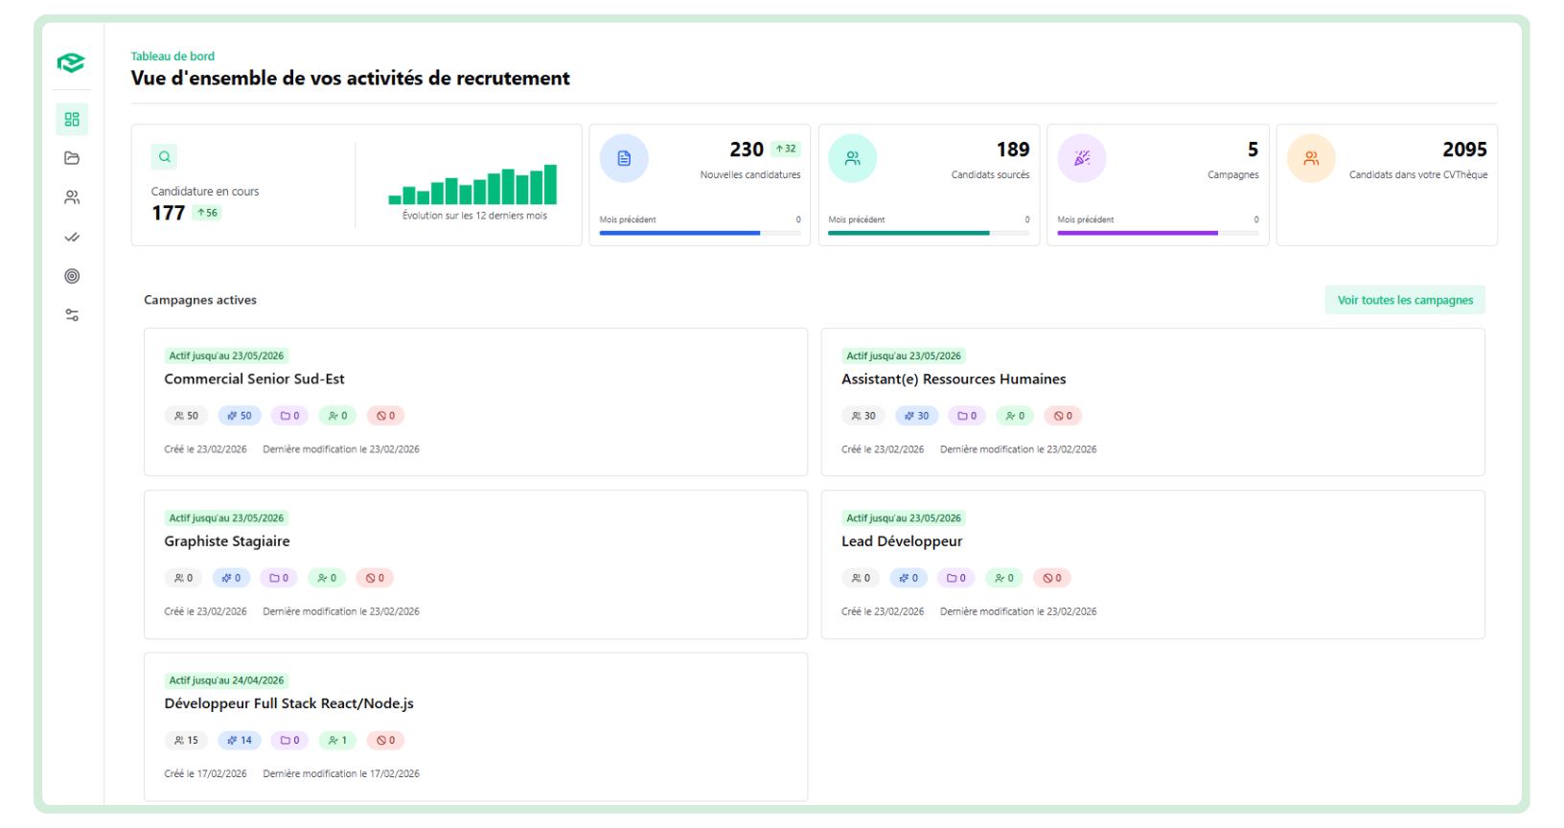Open Développeur Full Stack React/Node.js campaign
The image size is (1564, 828).
pos(288,703)
